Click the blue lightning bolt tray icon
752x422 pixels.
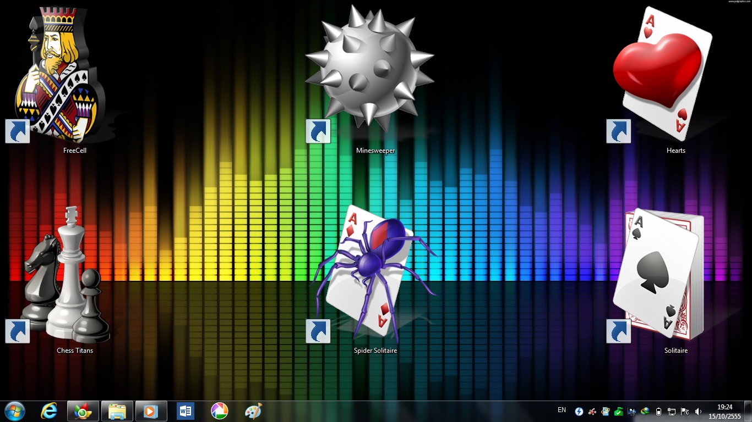click(579, 412)
